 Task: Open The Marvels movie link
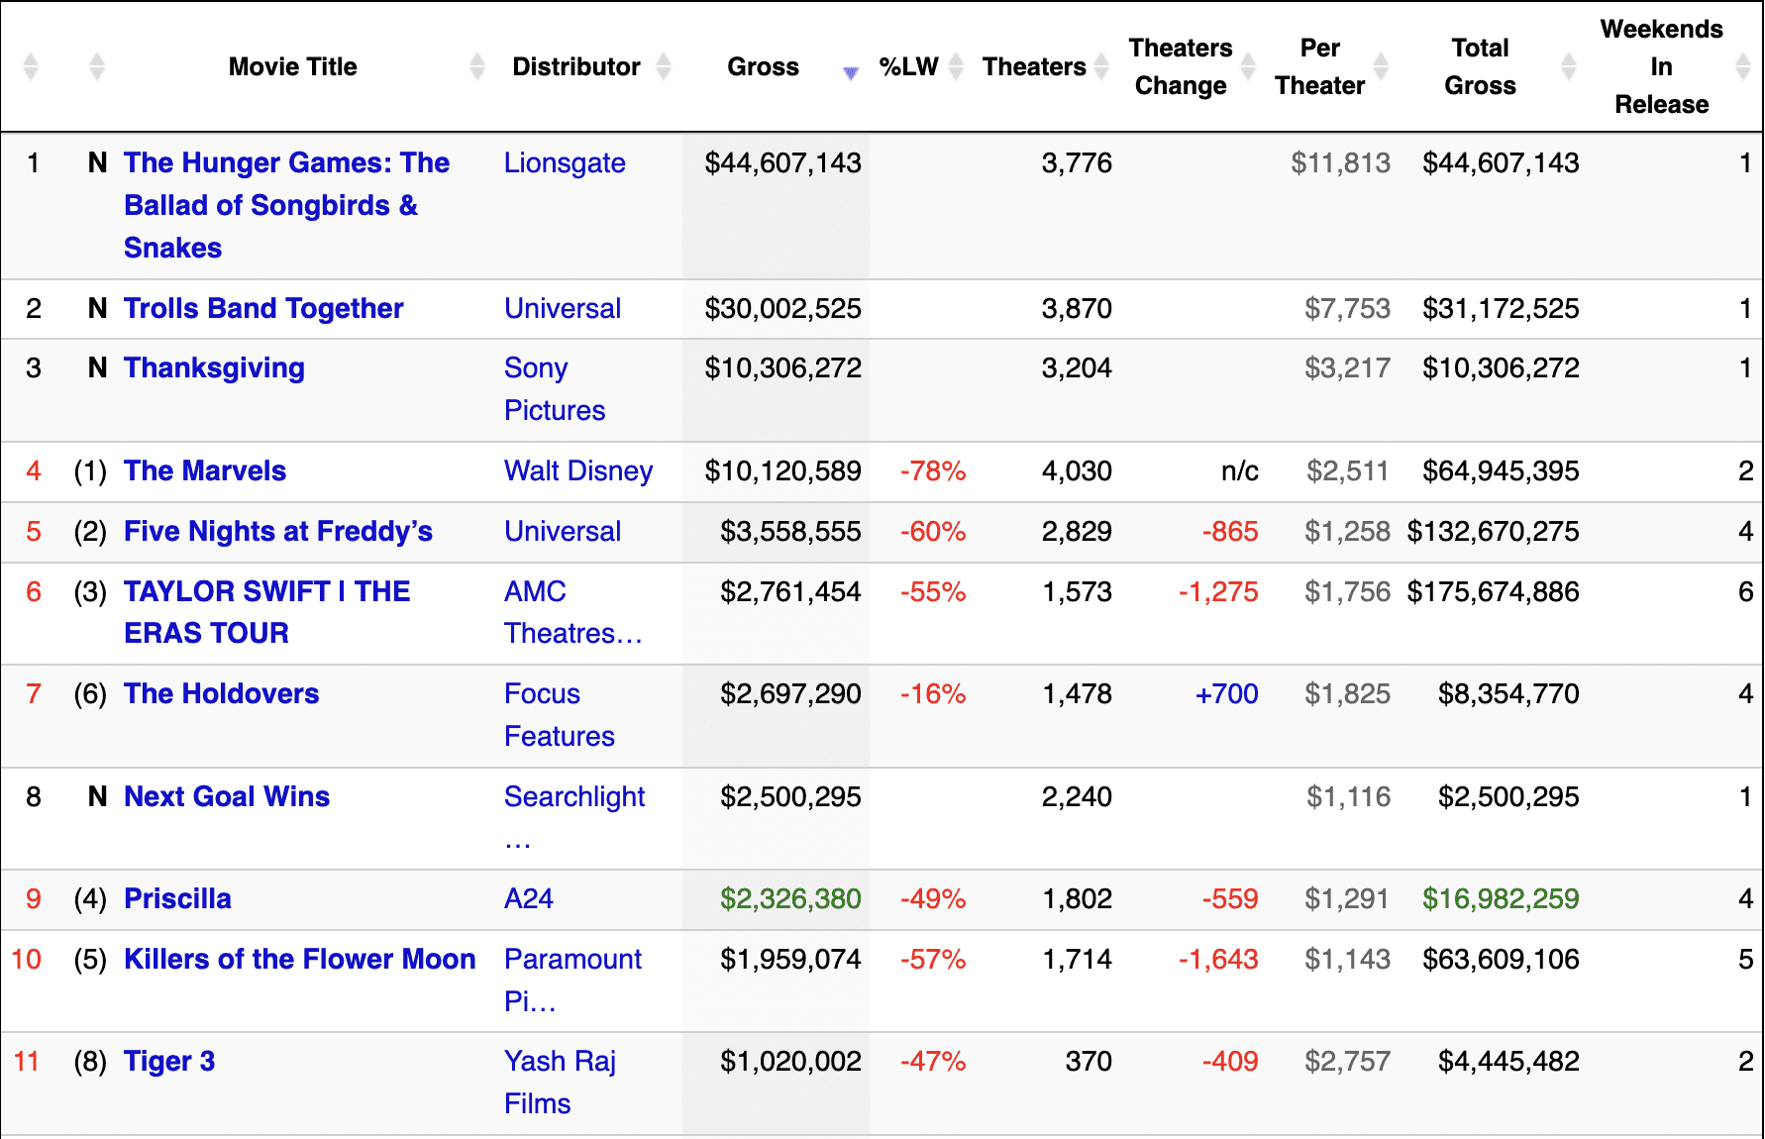tap(205, 471)
